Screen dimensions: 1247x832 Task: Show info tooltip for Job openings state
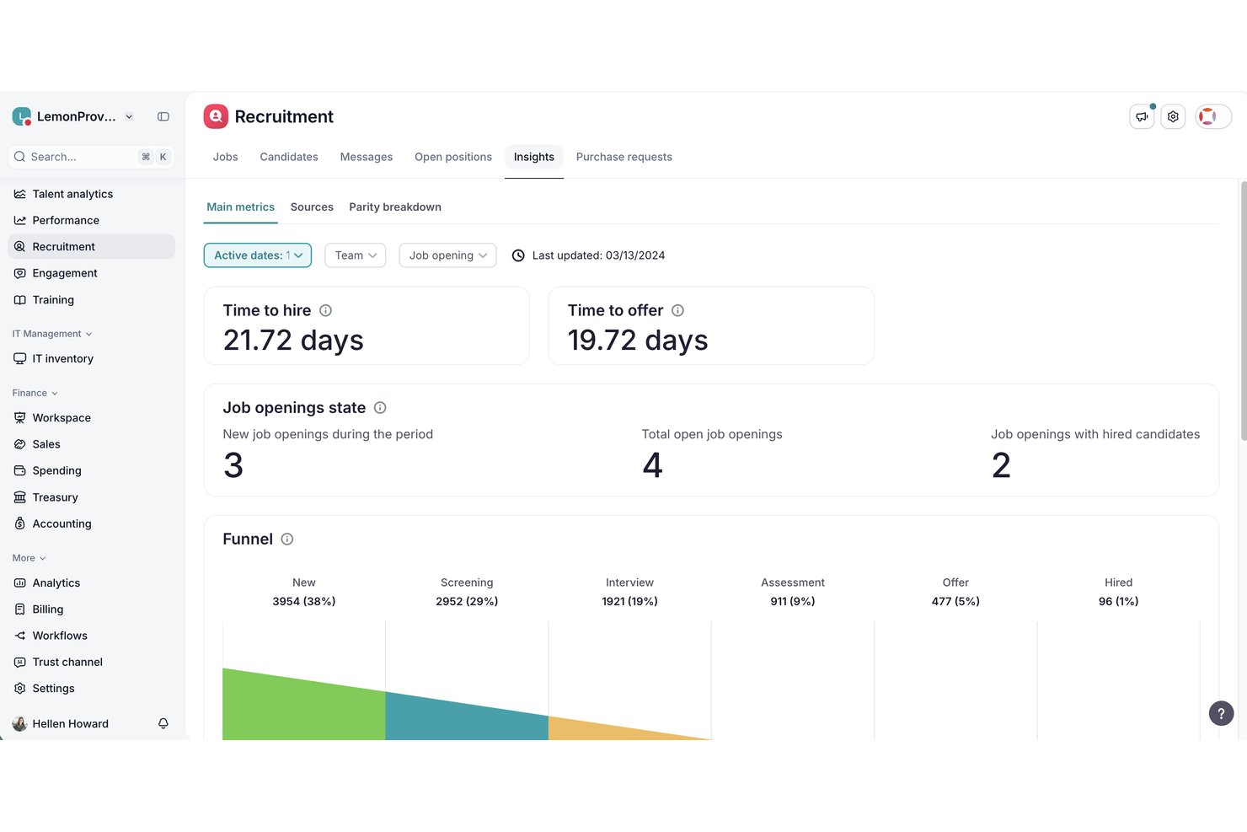[x=380, y=408]
